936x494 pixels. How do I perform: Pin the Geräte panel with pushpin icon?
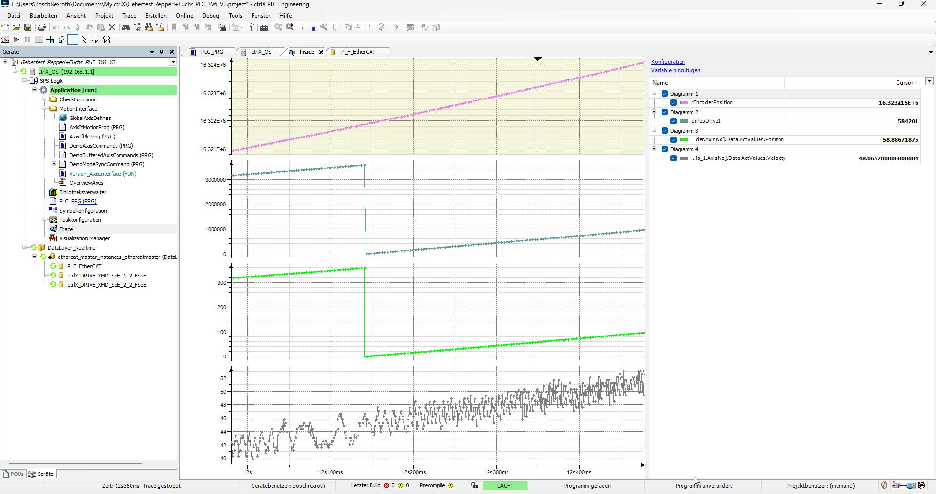click(161, 52)
